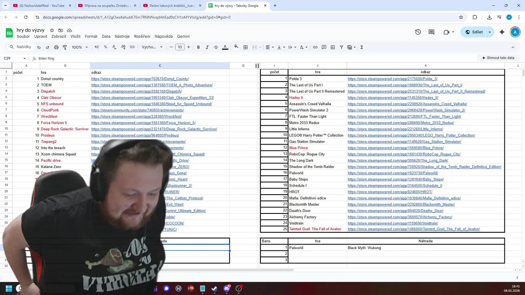This screenshot has height=295, width=525.
Task: Decrease font size with minus button
Action: [x=171, y=47]
